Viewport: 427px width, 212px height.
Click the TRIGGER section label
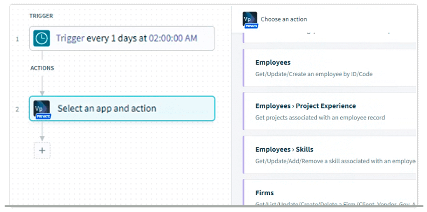pyautogui.click(x=42, y=16)
